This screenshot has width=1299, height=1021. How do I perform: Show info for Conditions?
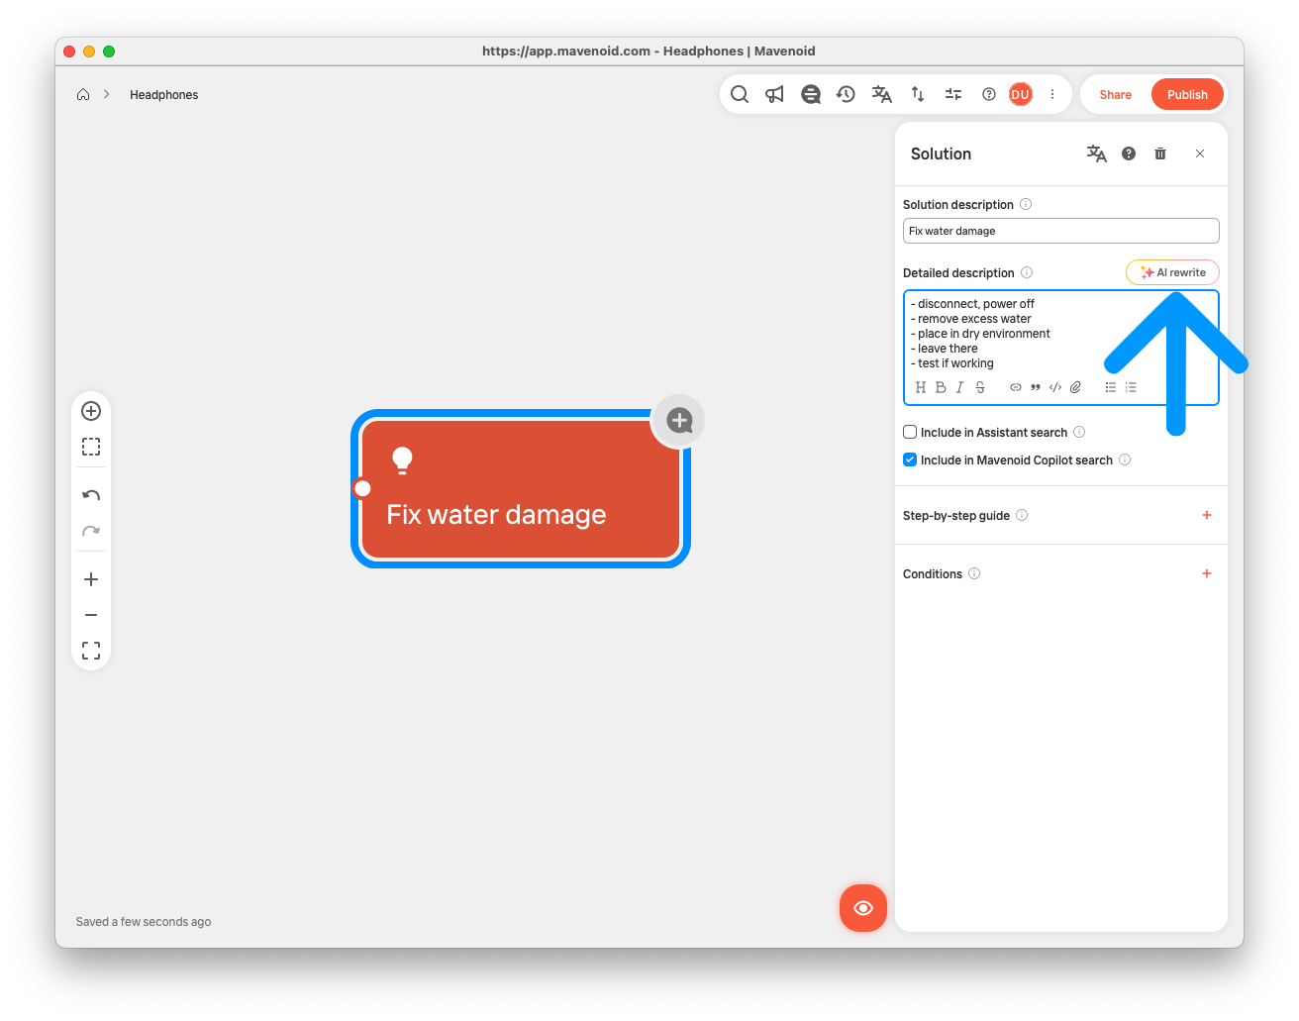point(974,573)
